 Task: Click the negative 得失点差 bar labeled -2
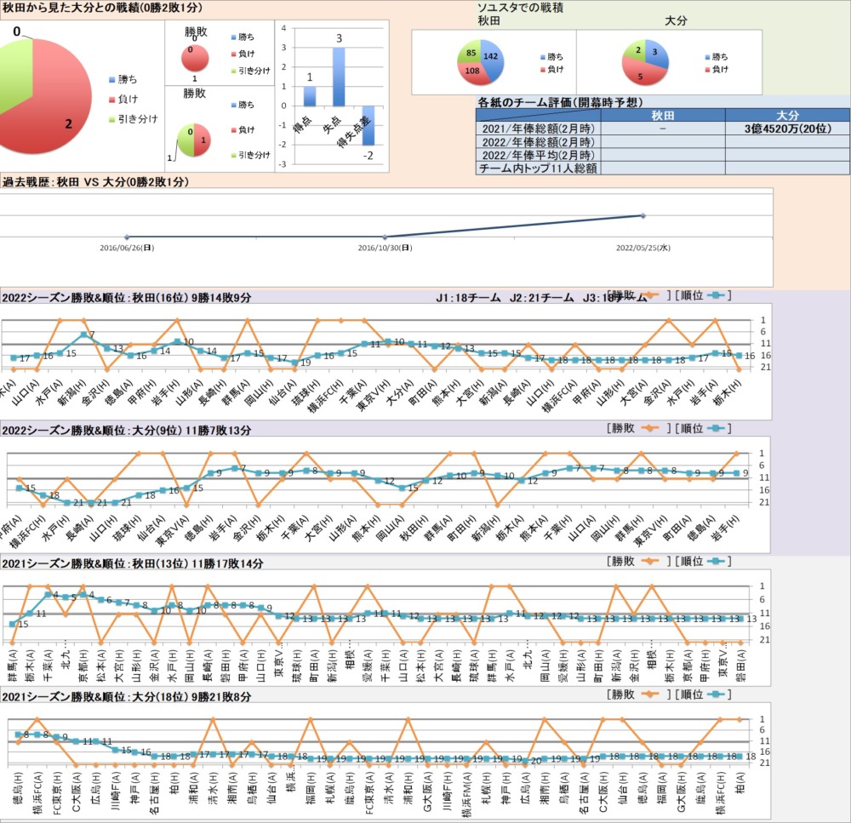[368, 125]
